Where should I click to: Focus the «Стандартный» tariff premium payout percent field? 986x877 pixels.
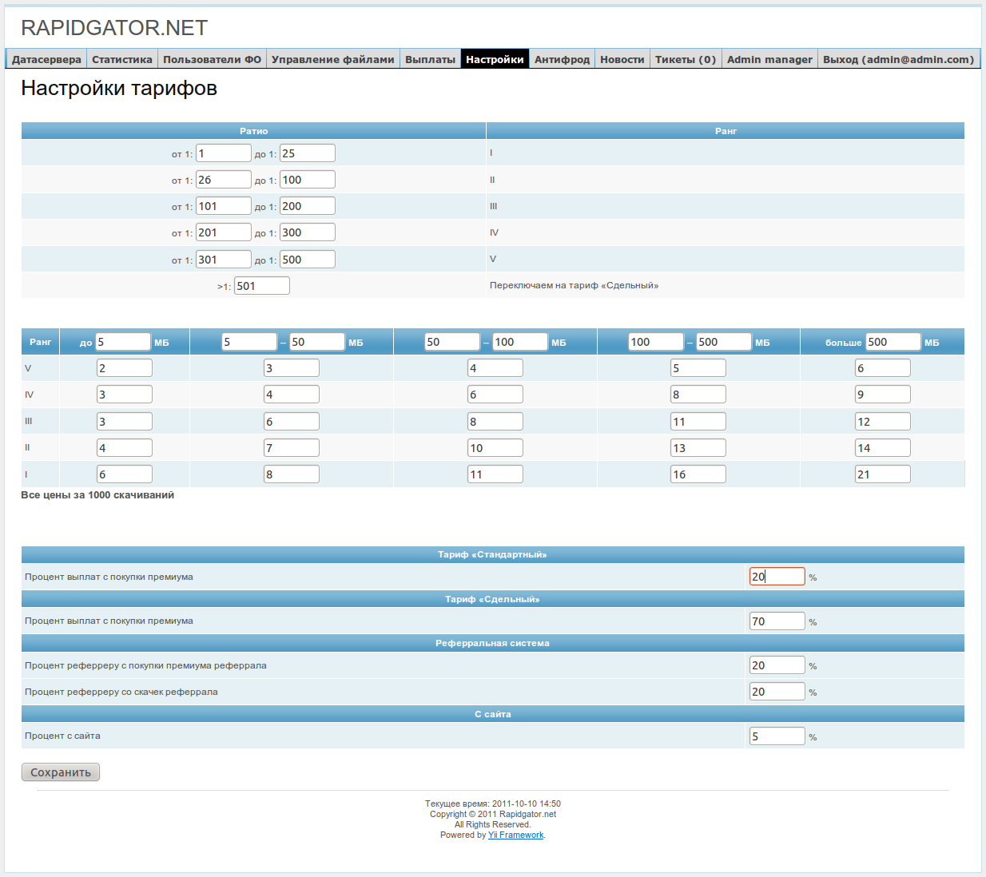pos(777,577)
